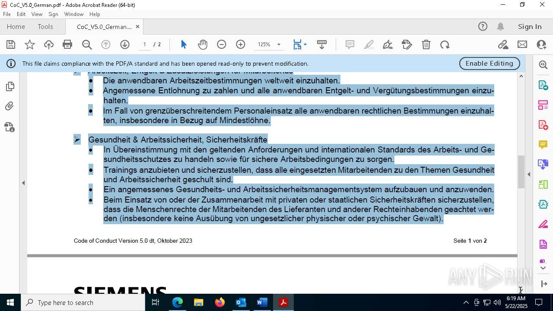Share a link to the file
Viewport: 553px width, 311px height.
503,44
